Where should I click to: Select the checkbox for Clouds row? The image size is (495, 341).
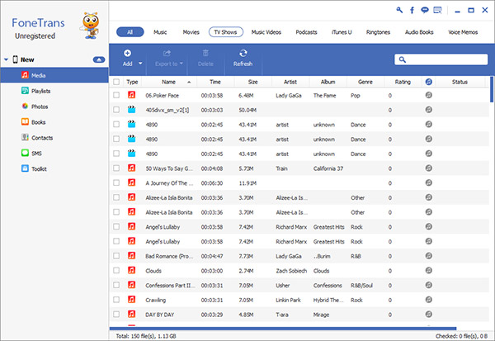click(116, 270)
